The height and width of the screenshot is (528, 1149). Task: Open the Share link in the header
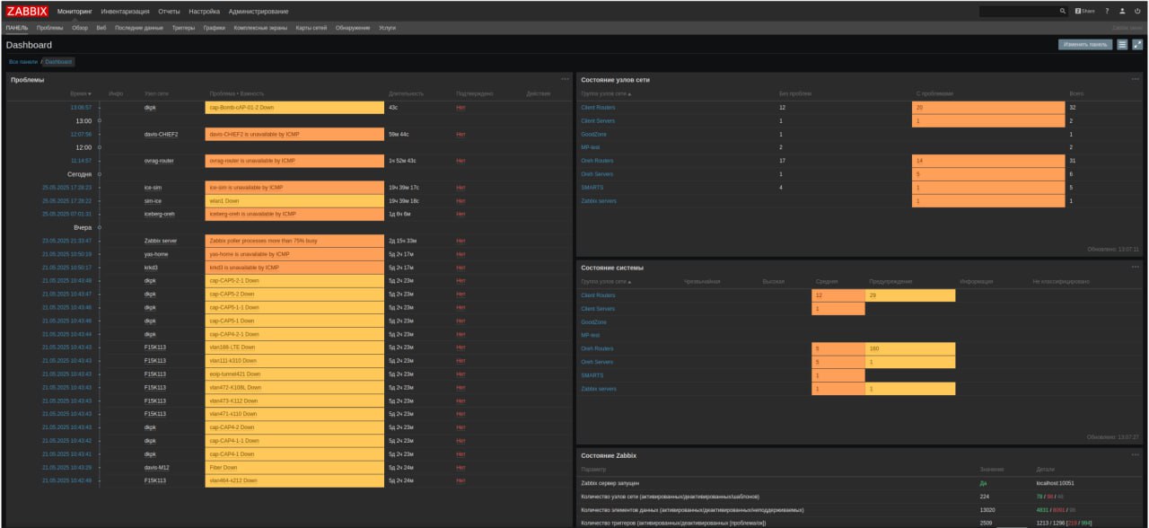point(1084,11)
